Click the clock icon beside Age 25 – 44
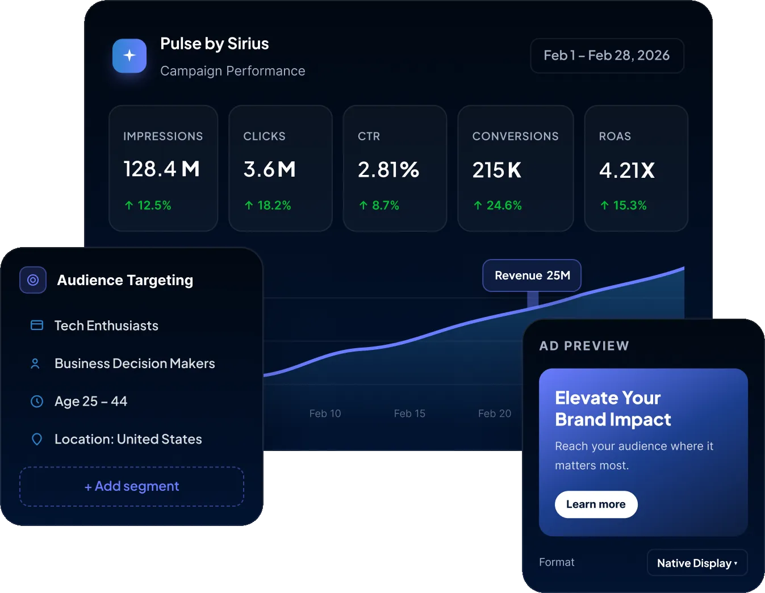Viewport: 765px width, 593px height. (x=37, y=402)
